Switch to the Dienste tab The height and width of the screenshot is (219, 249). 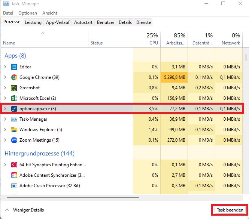point(143,22)
